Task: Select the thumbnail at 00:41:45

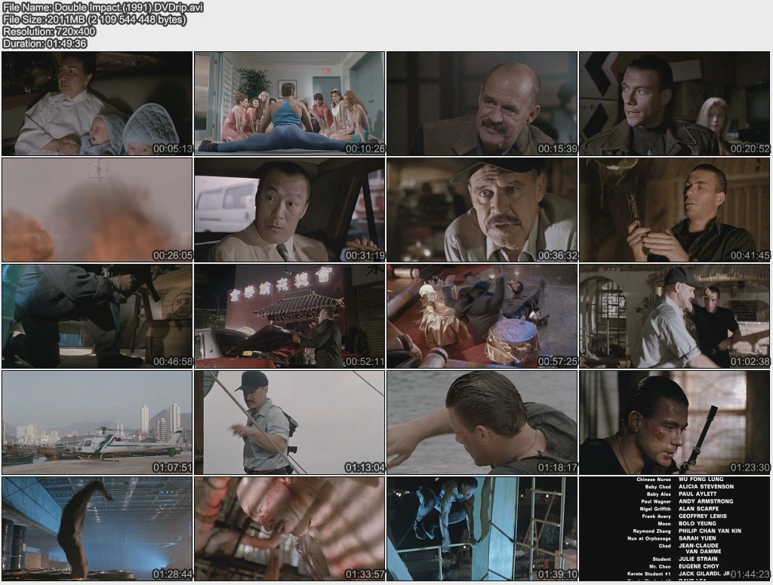Action: click(x=675, y=210)
